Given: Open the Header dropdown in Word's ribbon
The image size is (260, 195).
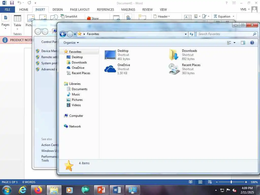Looking at the screenshot, I should 162,17.
